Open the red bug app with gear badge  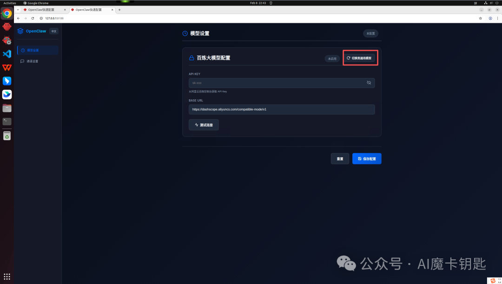7,40
